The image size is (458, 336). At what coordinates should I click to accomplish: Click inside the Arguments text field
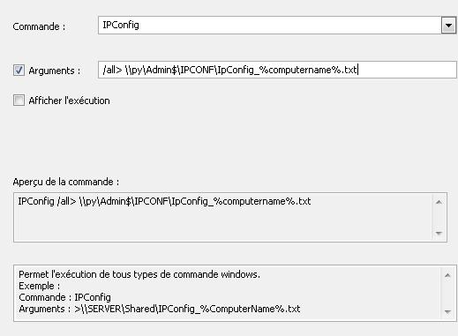[x=277, y=70]
